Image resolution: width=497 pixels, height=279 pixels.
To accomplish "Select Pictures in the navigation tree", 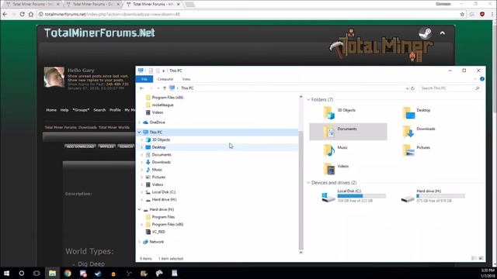I will (x=158, y=177).
